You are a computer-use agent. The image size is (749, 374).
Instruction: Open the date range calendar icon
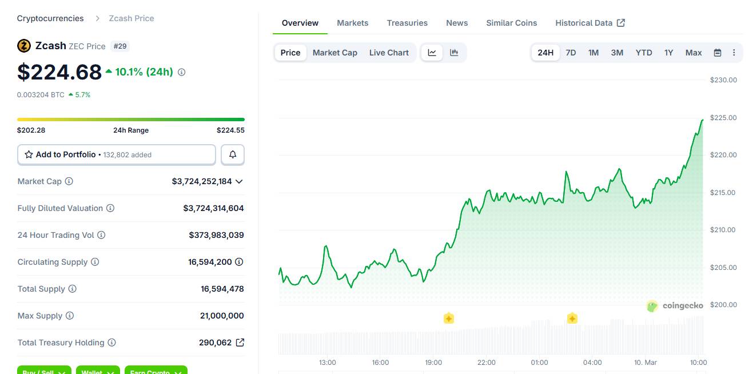[717, 52]
